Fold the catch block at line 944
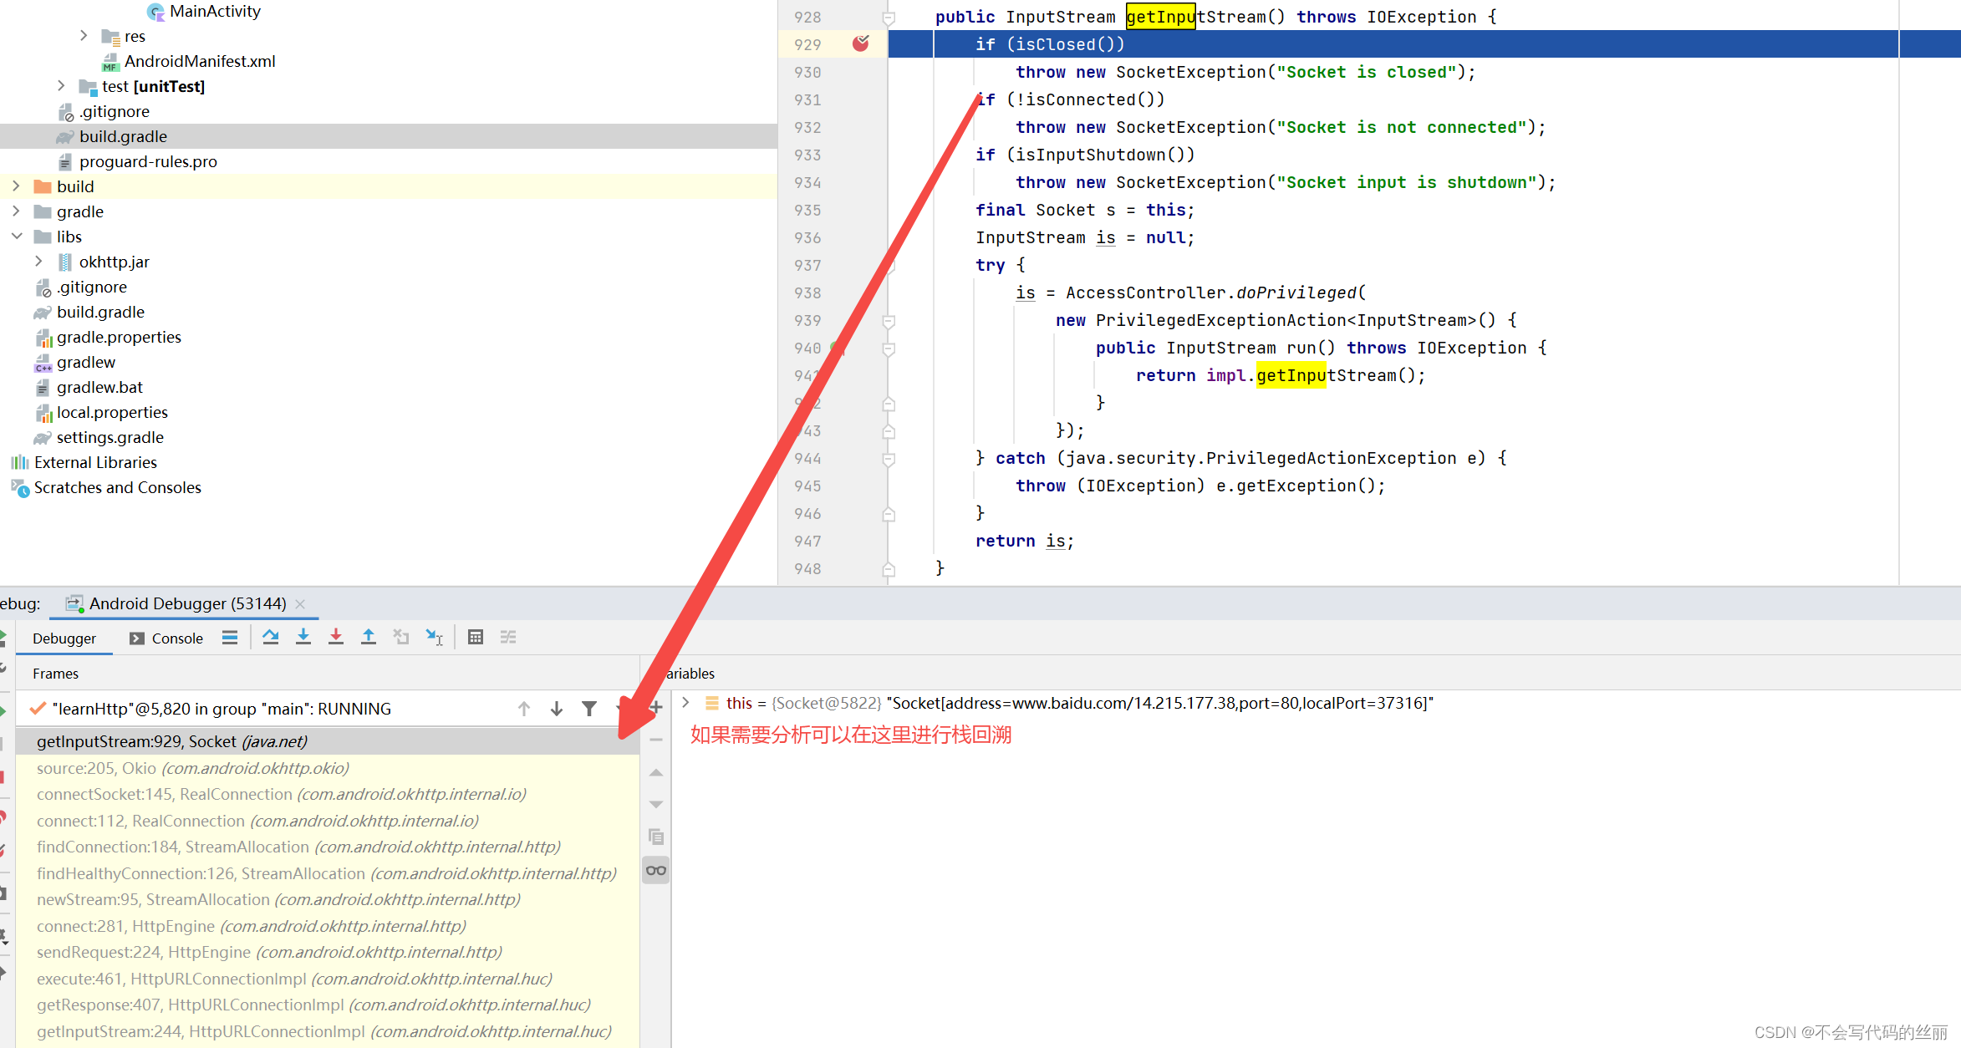The image size is (1961, 1048). [x=889, y=459]
